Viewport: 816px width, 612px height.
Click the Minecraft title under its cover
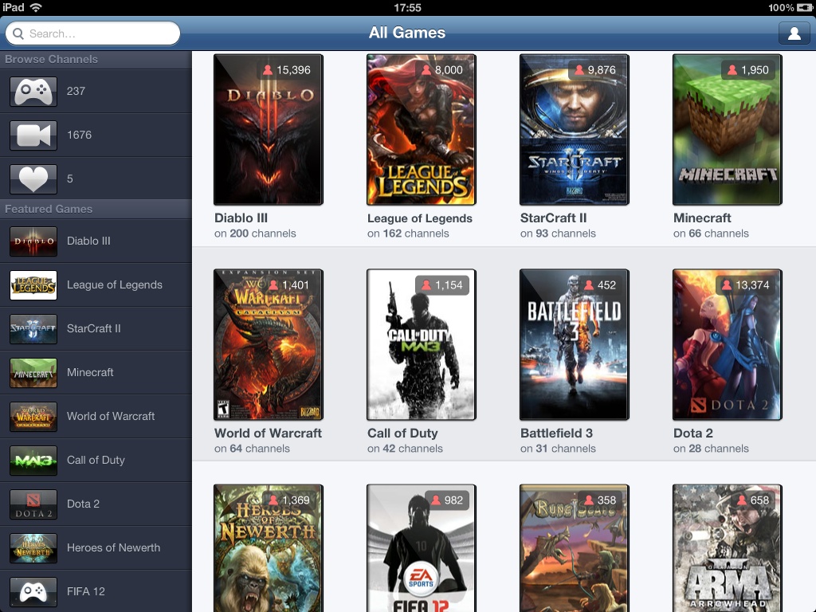702,218
